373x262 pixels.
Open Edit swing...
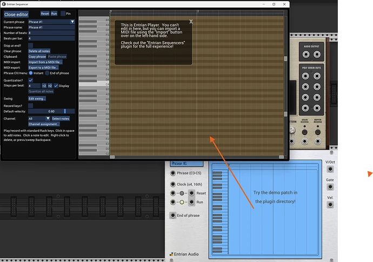pyautogui.click(x=37, y=98)
